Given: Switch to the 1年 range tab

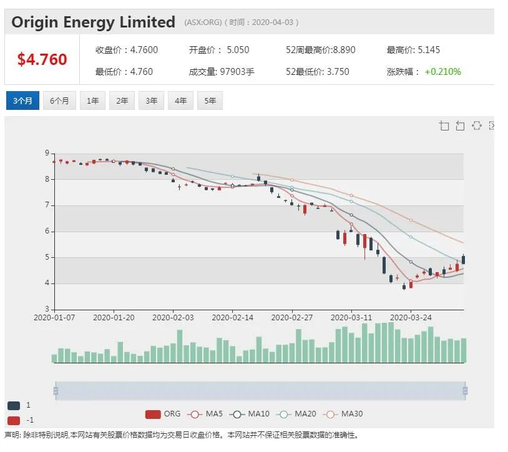Looking at the screenshot, I should tap(92, 101).
